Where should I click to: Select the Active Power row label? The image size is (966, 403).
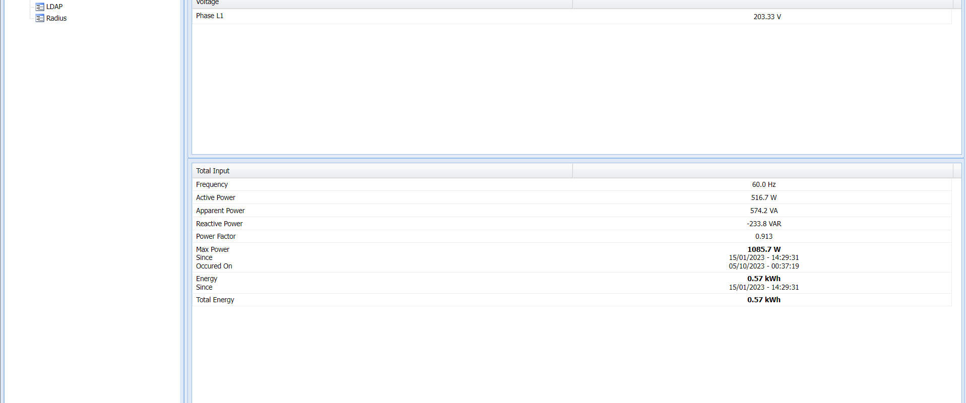coord(215,197)
